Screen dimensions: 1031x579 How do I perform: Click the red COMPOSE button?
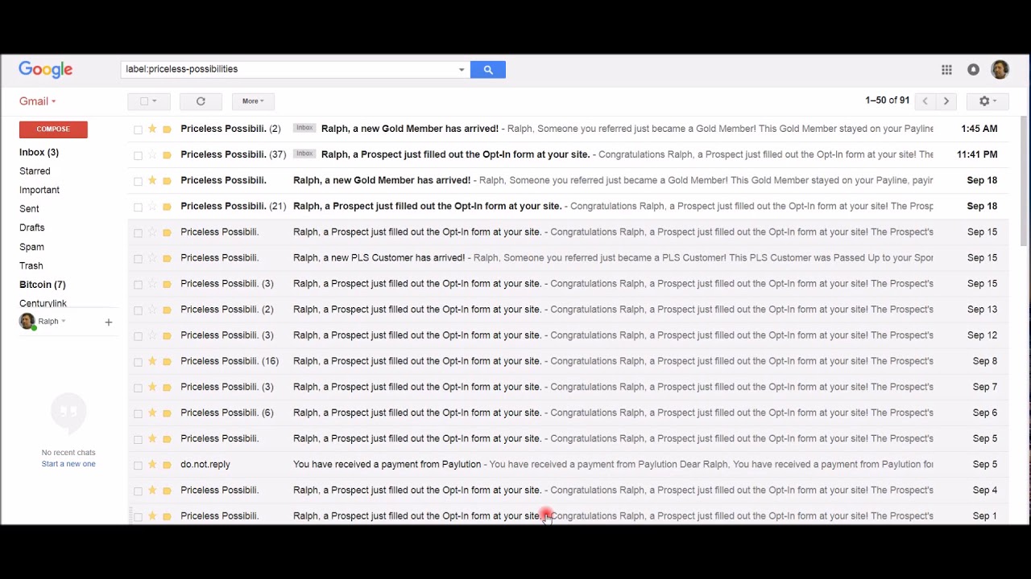(x=53, y=129)
